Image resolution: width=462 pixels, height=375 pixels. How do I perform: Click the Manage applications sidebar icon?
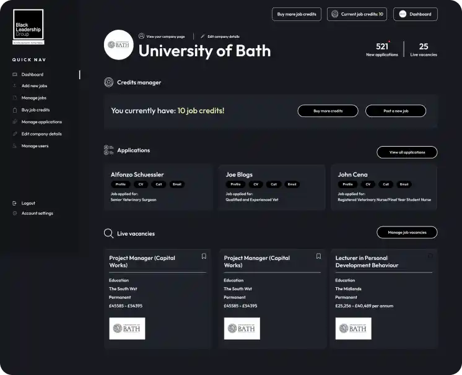coord(15,121)
